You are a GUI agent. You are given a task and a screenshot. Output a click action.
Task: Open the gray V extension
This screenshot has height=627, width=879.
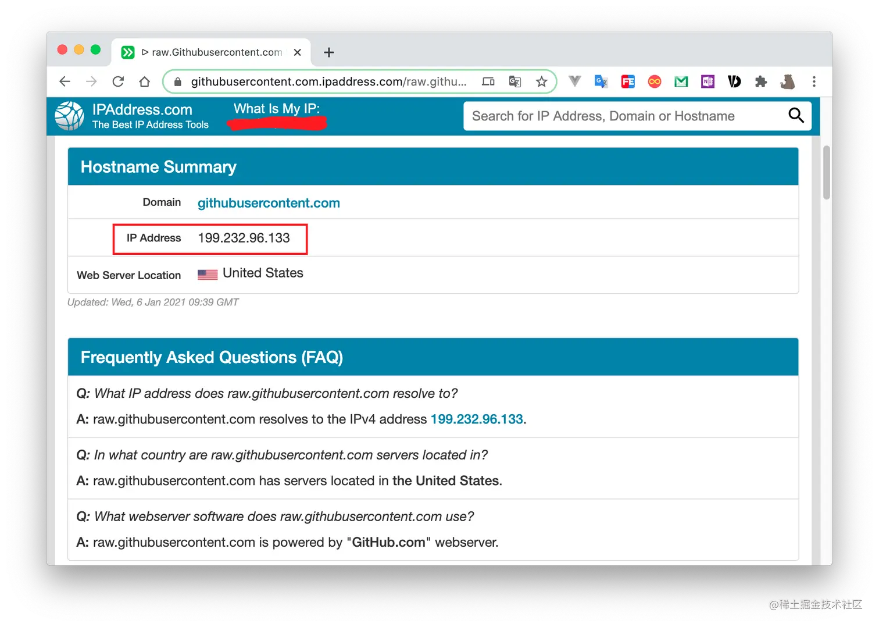(x=574, y=81)
